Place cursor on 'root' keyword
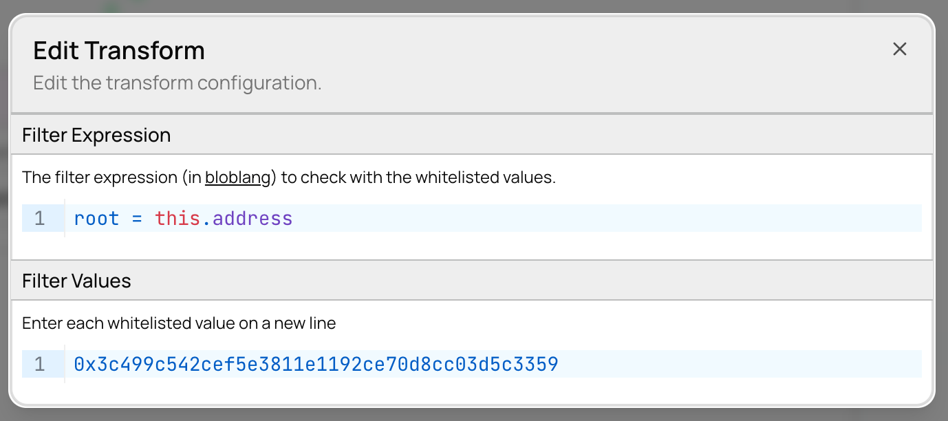This screenshot has height=421, width=948. (96, 219)
